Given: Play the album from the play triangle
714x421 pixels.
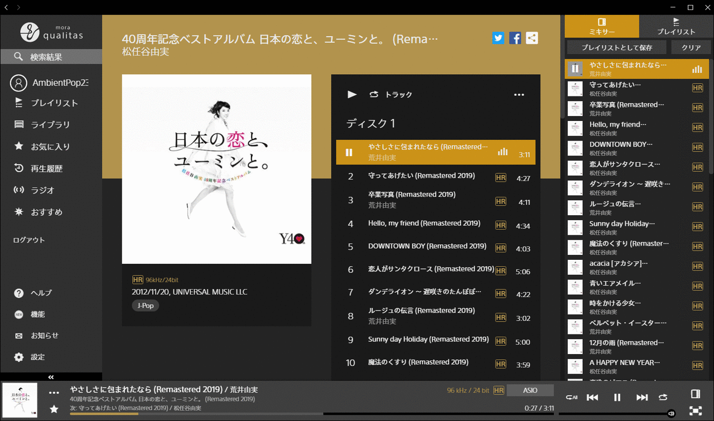Looking at the screenshot, I should click(352, 94).
